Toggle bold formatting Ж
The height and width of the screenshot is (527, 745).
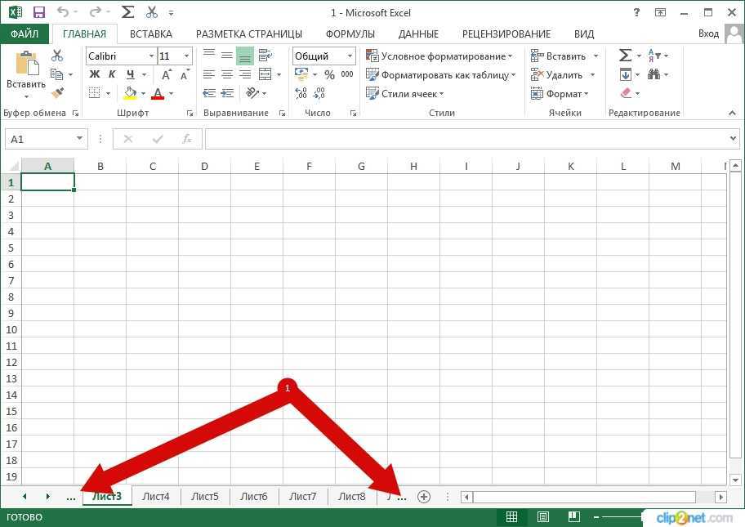point(95,74)
